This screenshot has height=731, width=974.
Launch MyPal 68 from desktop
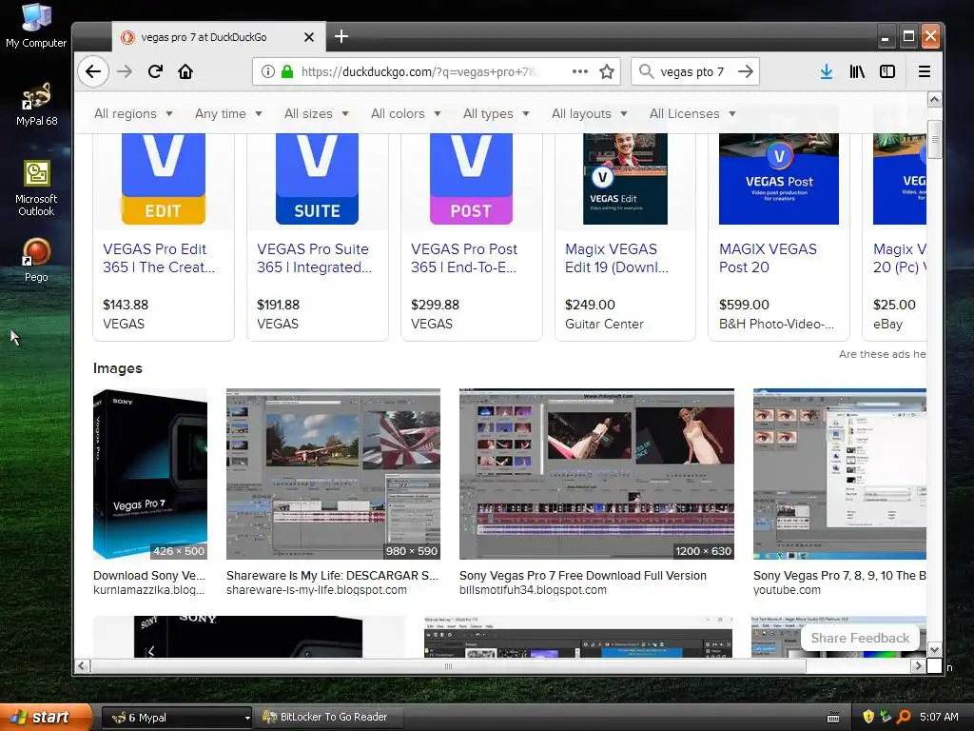[x=36, y=105]
